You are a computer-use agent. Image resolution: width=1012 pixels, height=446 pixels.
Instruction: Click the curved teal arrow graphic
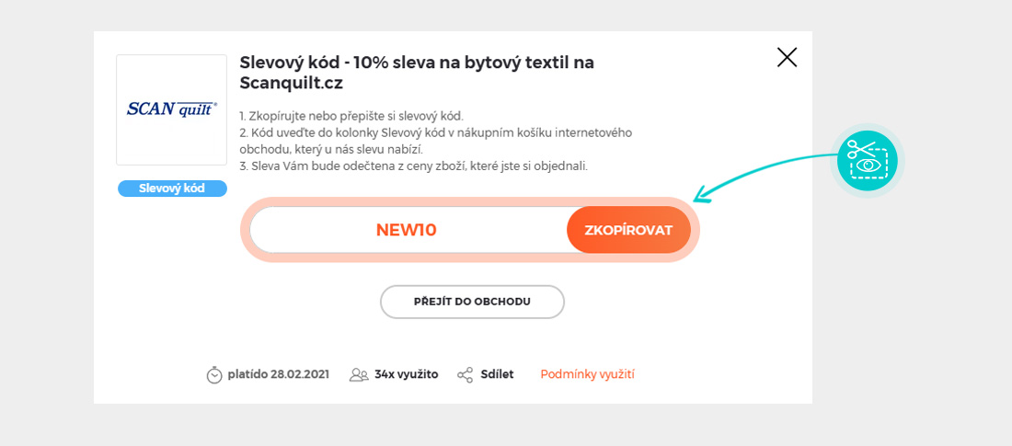(x=764, y=172)
